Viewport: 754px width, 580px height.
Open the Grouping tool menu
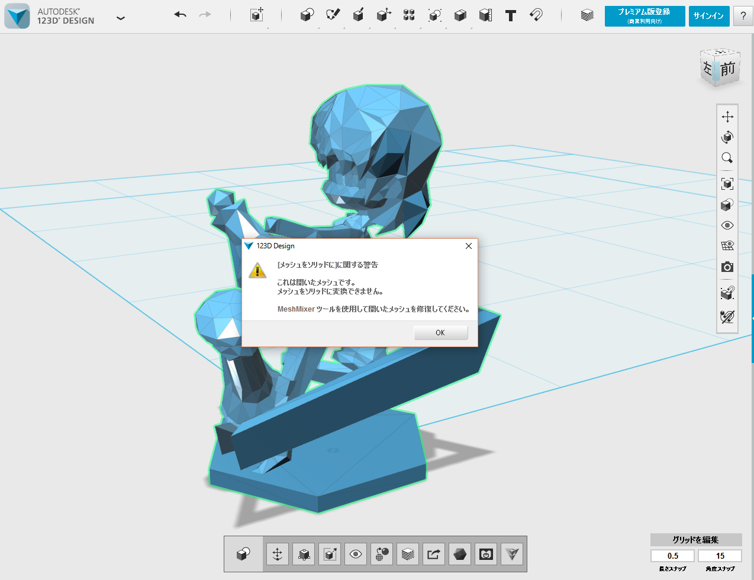(435, 15)
